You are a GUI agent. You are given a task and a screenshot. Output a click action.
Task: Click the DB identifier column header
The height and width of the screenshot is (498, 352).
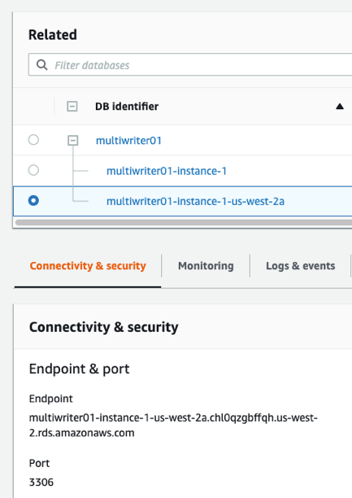coord(127,107)
